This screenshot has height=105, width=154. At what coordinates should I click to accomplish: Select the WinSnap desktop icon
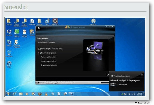[32, 32]
